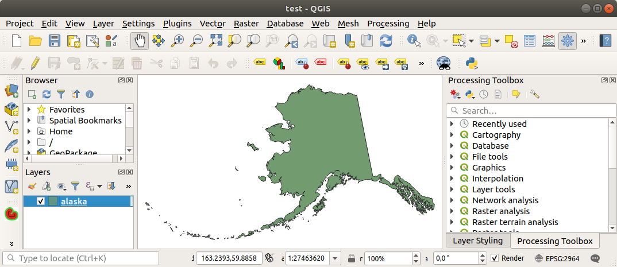This screenshot has width=617, height=267.
Task: Open the Vector menu
Action: 212,24
